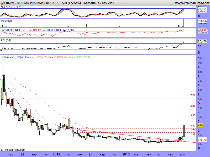210x157 pixels.
Task: Click the 2,60 (+22,64%) price quote
Action: [x=71, y=3]
